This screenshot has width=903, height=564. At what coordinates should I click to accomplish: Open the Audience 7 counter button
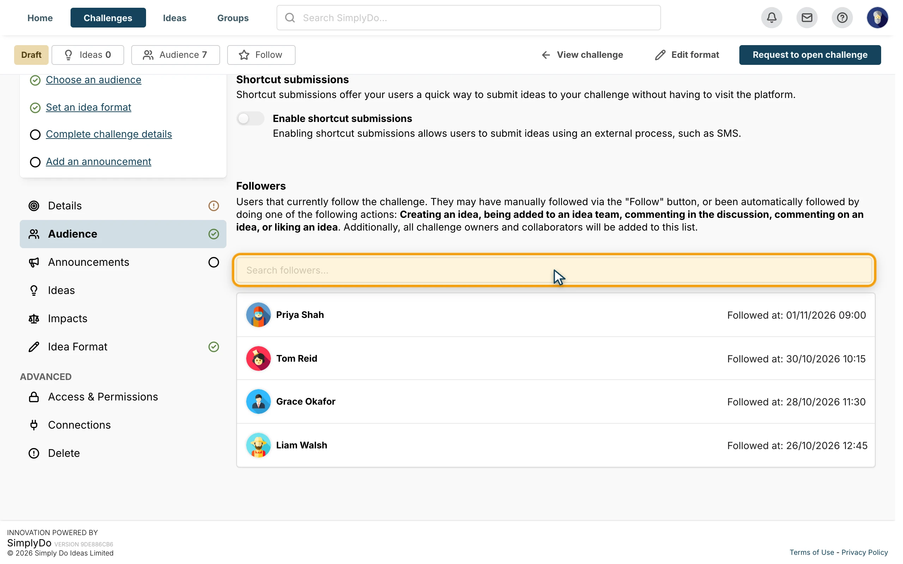175,55
